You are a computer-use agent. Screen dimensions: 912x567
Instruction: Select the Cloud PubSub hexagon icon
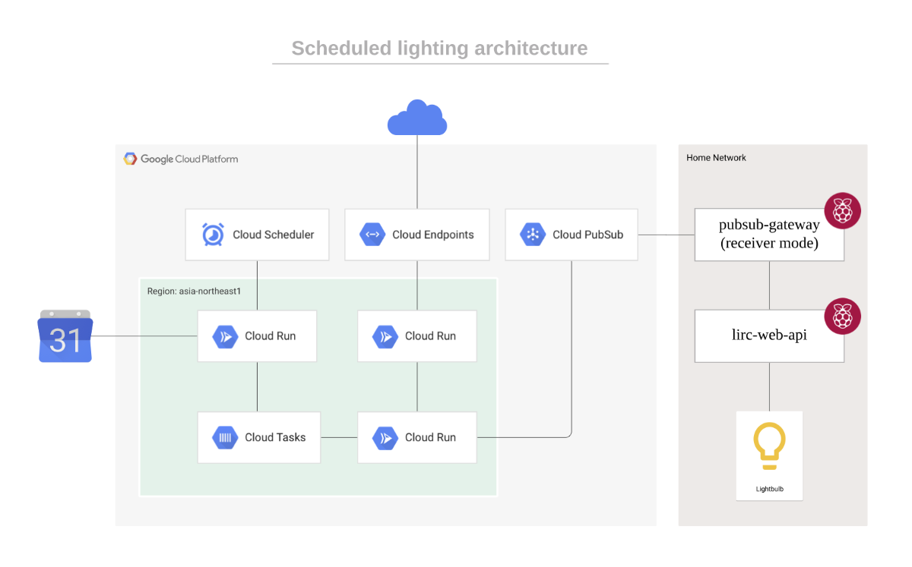533,235
